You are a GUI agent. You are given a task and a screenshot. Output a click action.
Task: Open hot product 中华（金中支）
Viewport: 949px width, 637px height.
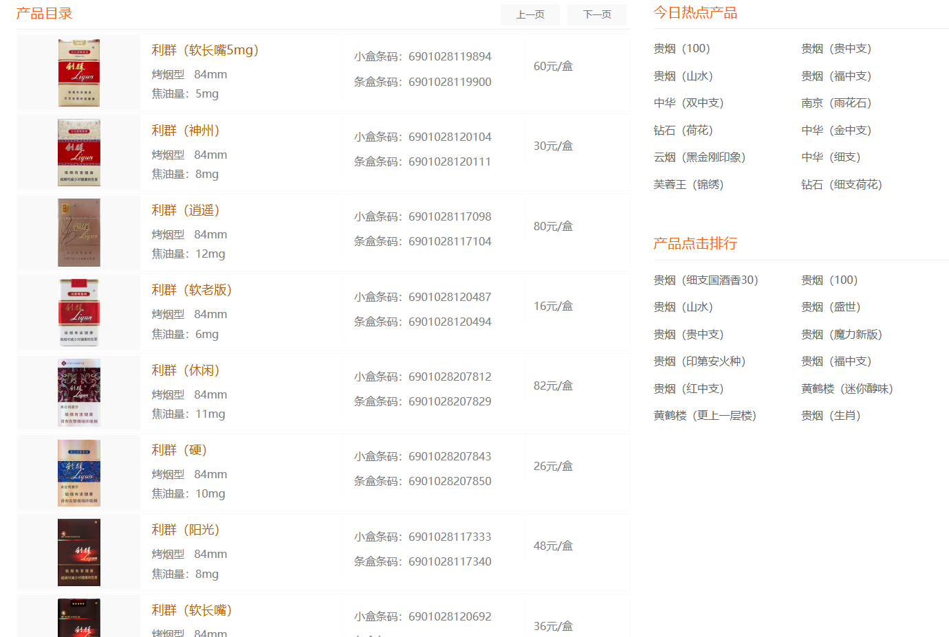(836, 131)
